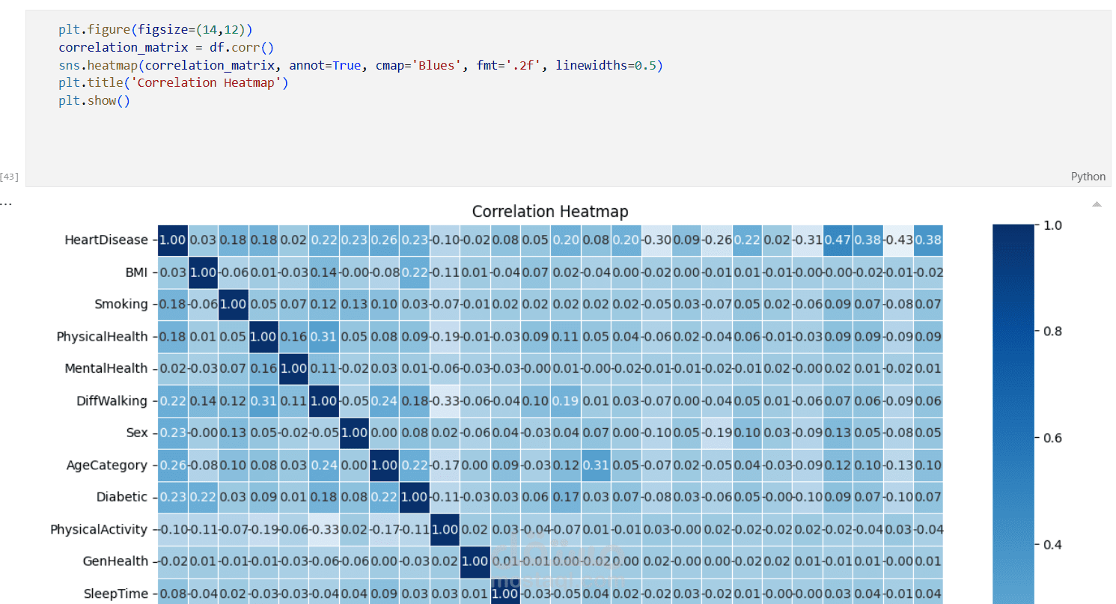
Task: Click execution count [43] beside cell
Action: coord(10,177)
